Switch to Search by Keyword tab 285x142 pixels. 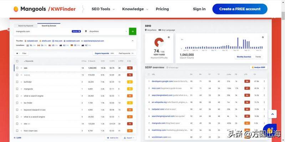(26, 26)
